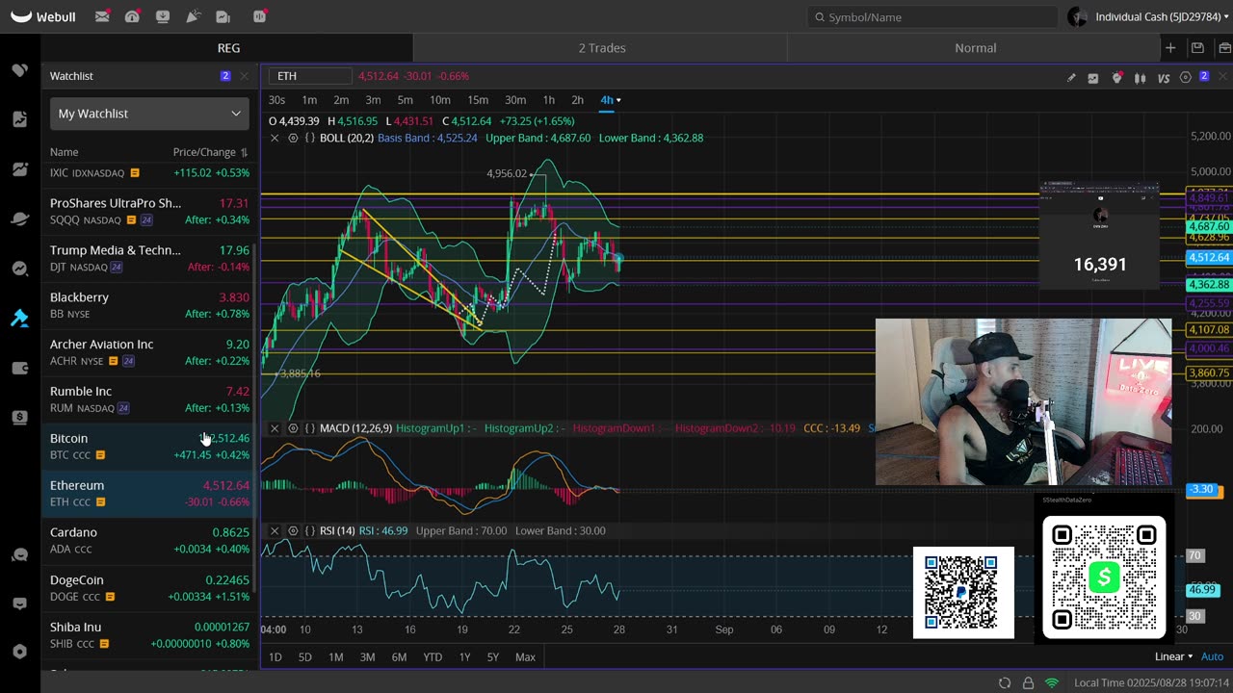Screen dimensions: 1233x693
Task: Select the 30s chart interval
Action: coord(276,100)
